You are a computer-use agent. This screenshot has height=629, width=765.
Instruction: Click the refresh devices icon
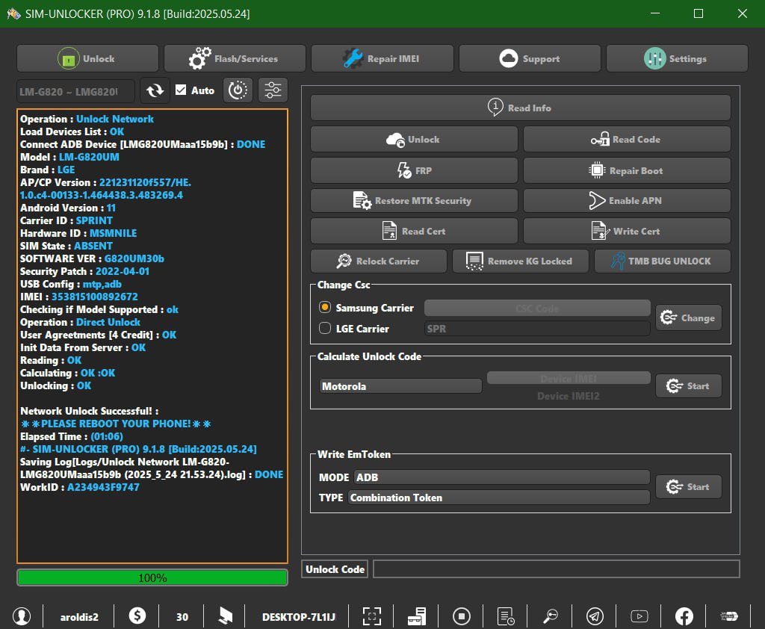[155, 90]
